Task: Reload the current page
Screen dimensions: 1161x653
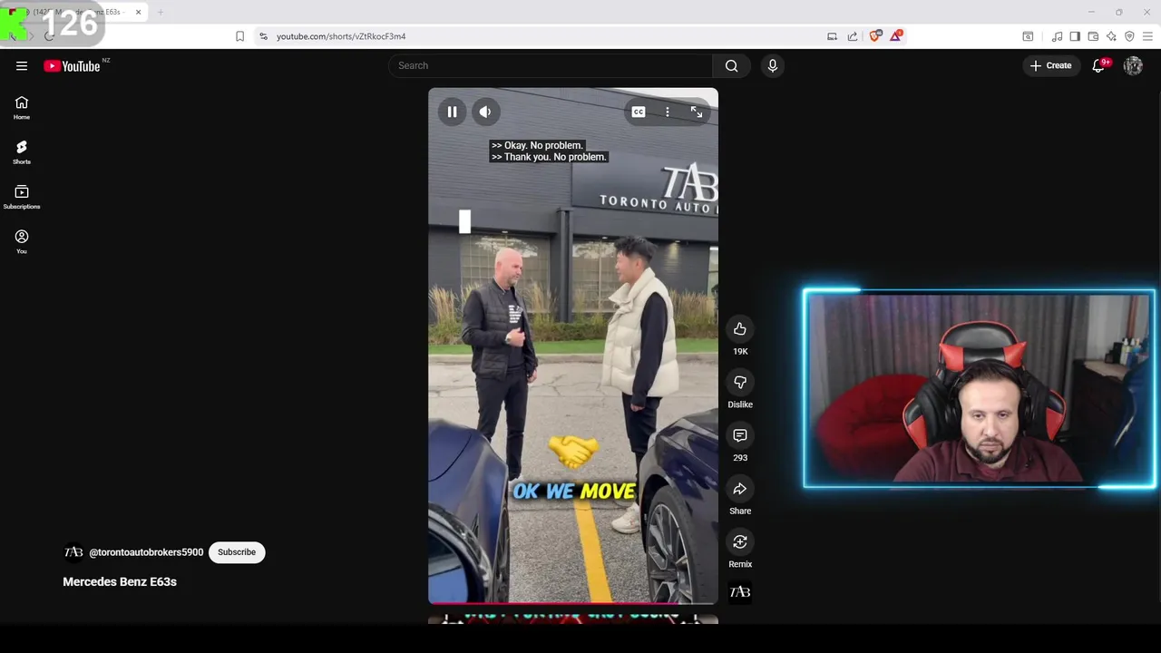Action: [49, 36]
